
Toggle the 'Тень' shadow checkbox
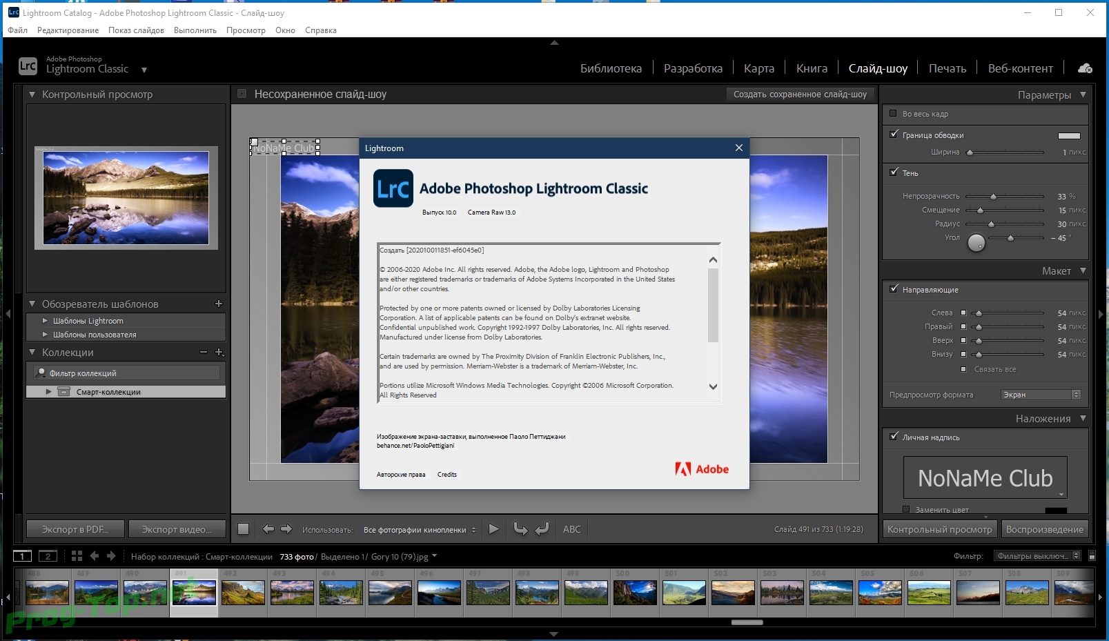[x=894, y=172]
